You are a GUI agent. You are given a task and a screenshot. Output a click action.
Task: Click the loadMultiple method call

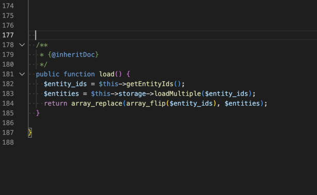[177, 94]
